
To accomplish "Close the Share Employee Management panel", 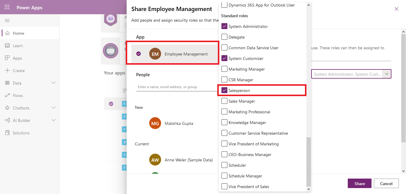I will (396, 9).
